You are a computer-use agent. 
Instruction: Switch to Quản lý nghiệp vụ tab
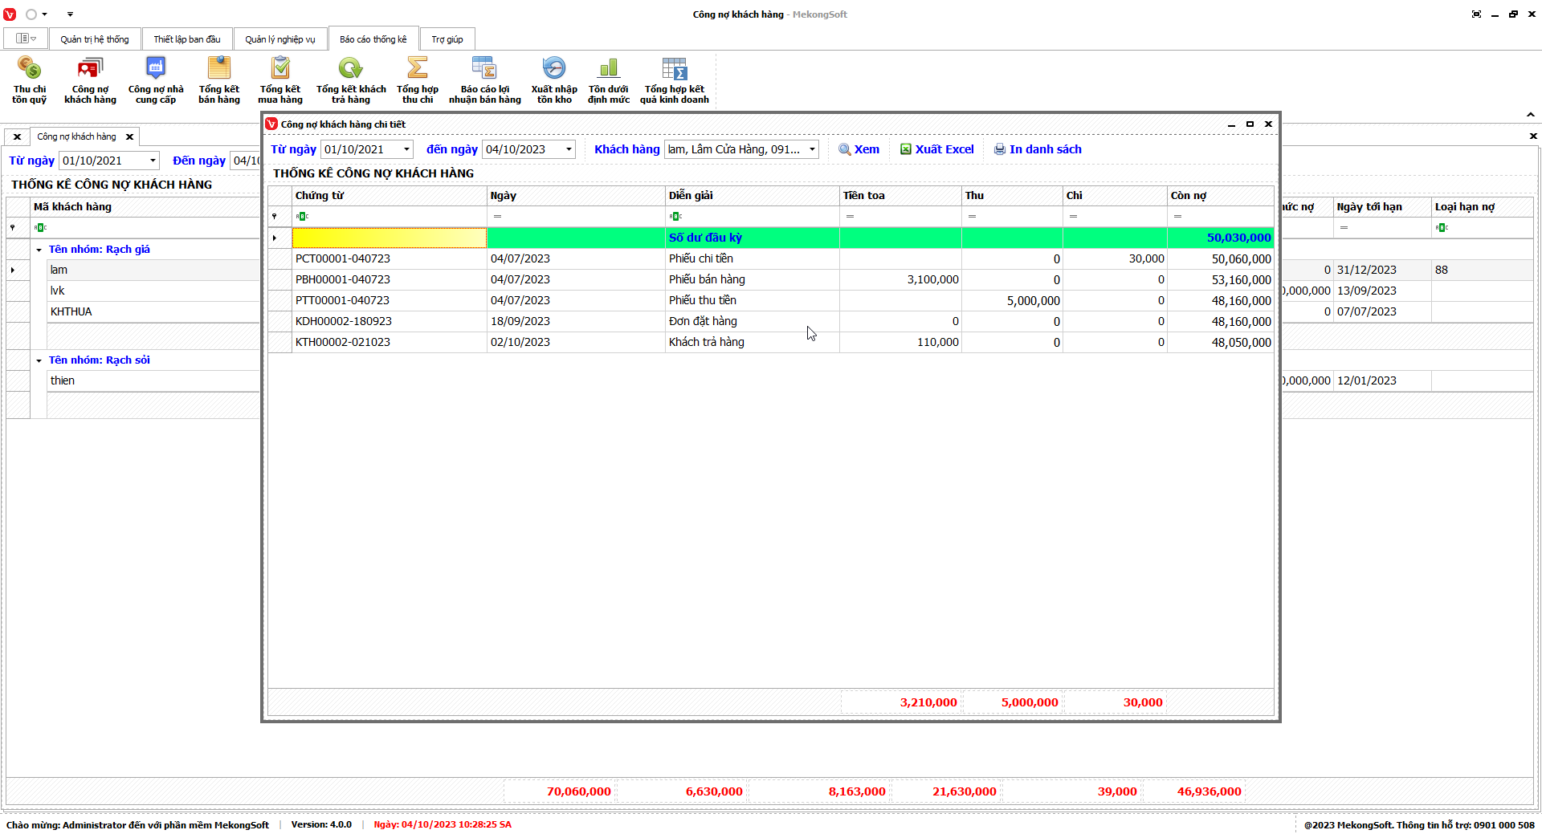[x=279, y=39]
